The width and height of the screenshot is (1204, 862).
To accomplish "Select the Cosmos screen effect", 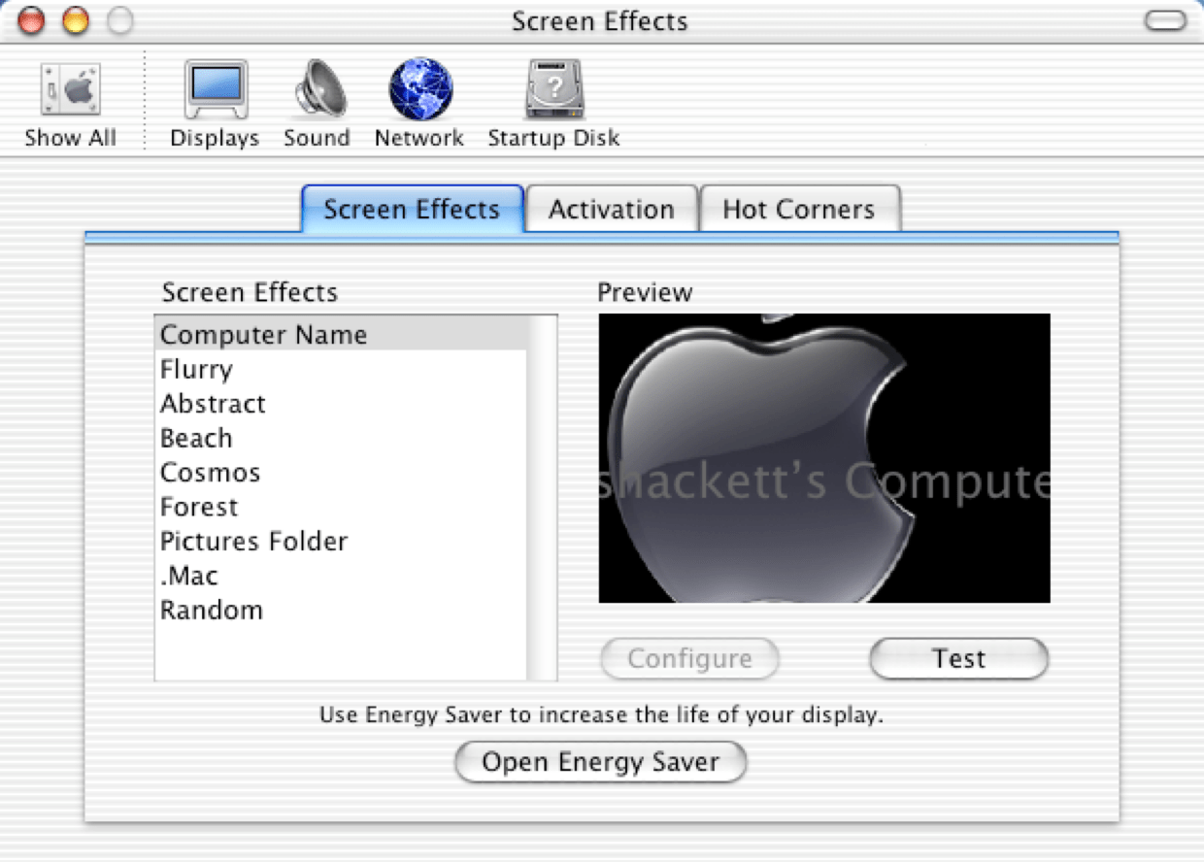I will pyautogui.click(x=341, y=473).
